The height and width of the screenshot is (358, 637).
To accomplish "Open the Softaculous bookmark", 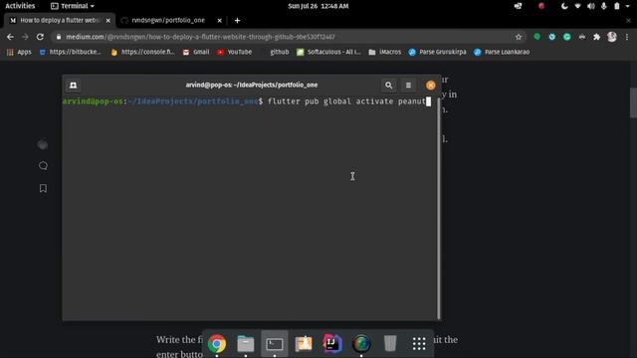I will tap(328, 52).
